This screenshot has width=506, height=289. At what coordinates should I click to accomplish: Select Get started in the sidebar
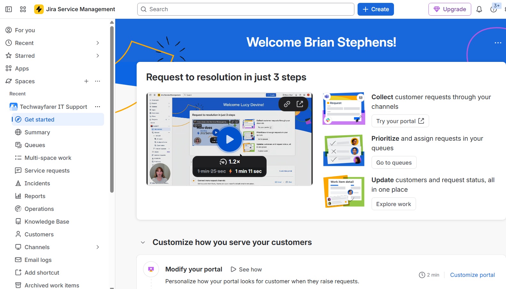58,120
